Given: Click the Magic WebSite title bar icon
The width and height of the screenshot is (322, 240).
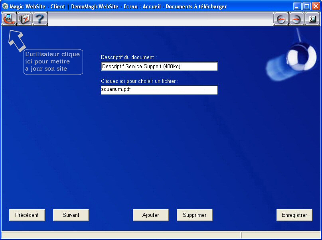Looking at the screenshot, I should pos(5,6).
